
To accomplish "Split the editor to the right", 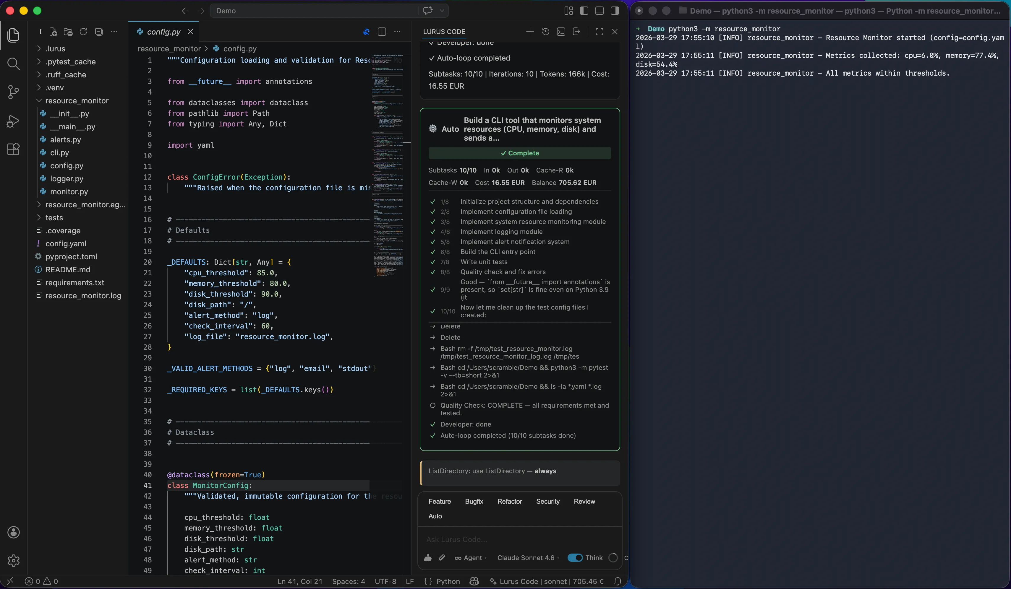I will pos(382,32).
